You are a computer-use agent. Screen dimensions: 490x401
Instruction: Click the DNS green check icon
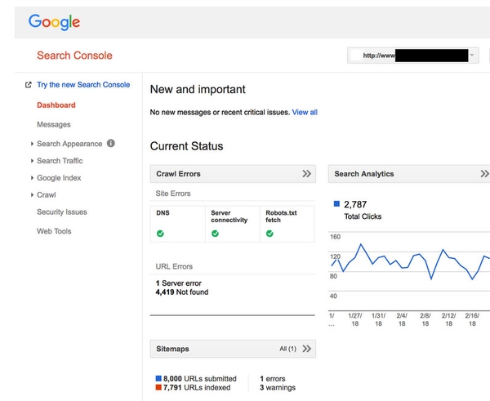coord(160,234)
